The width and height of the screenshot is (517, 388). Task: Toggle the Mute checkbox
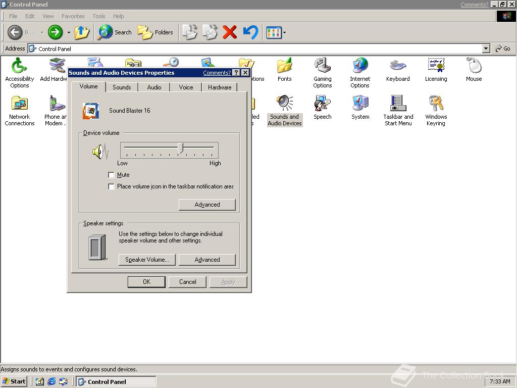pos(111,175)
